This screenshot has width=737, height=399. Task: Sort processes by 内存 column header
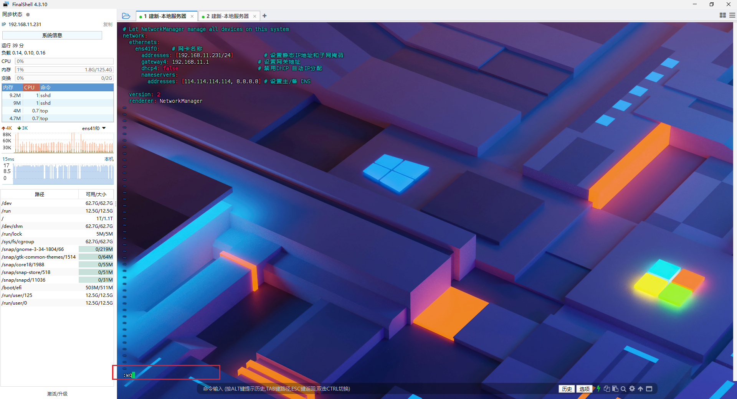(12, 87)
